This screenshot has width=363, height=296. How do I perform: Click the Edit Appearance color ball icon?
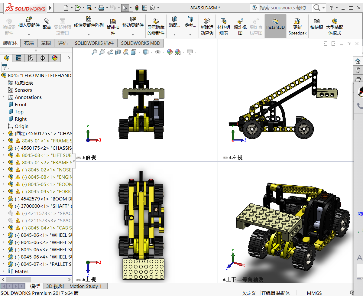(170, 52)
